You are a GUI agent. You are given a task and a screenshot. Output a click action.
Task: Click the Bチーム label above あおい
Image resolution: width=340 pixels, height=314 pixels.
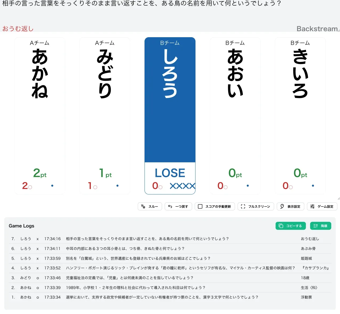coord(235,43)
